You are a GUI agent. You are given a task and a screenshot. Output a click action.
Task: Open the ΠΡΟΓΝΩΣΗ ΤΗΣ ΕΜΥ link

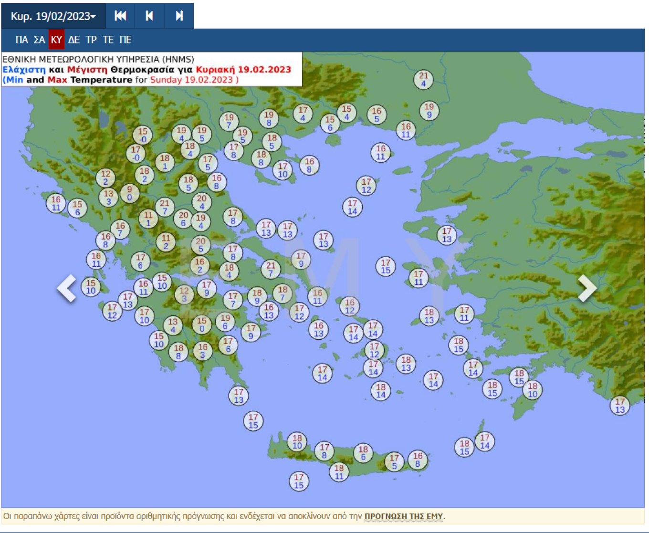click(403, 516)
